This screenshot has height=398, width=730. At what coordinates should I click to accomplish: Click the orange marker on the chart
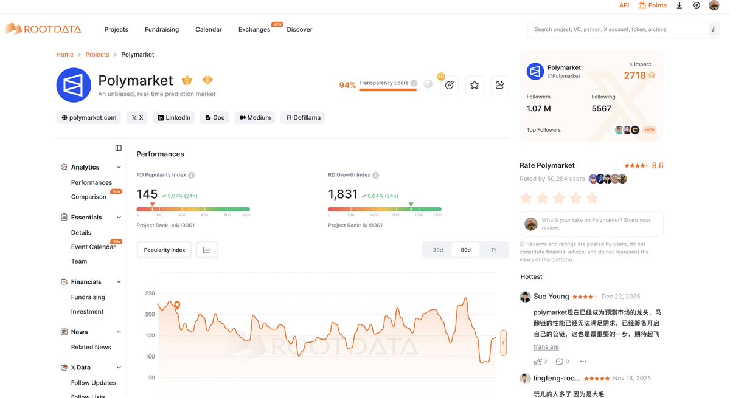point(177,305)
